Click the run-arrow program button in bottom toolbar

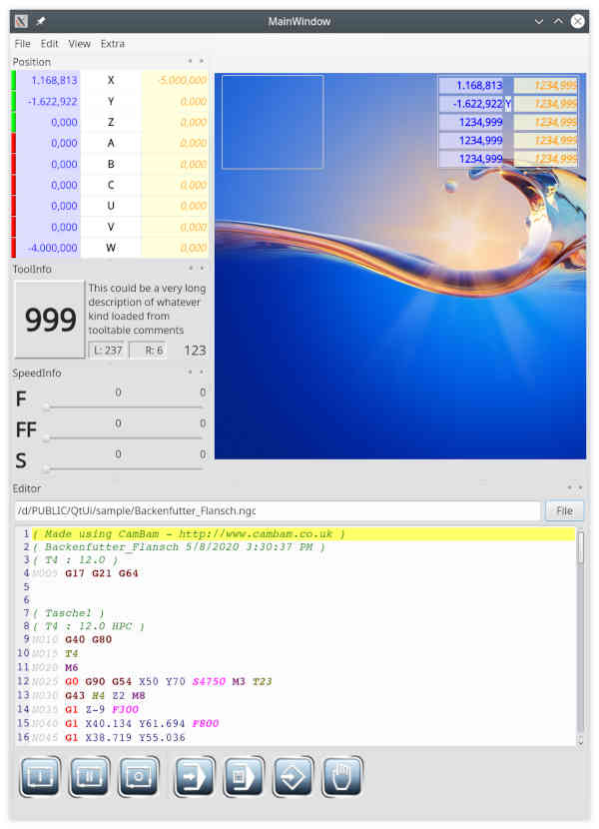pos(195,776)
